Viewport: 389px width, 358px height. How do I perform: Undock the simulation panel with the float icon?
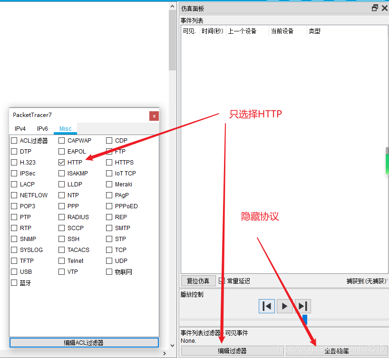pyautogui.click(x=375, y=8)
